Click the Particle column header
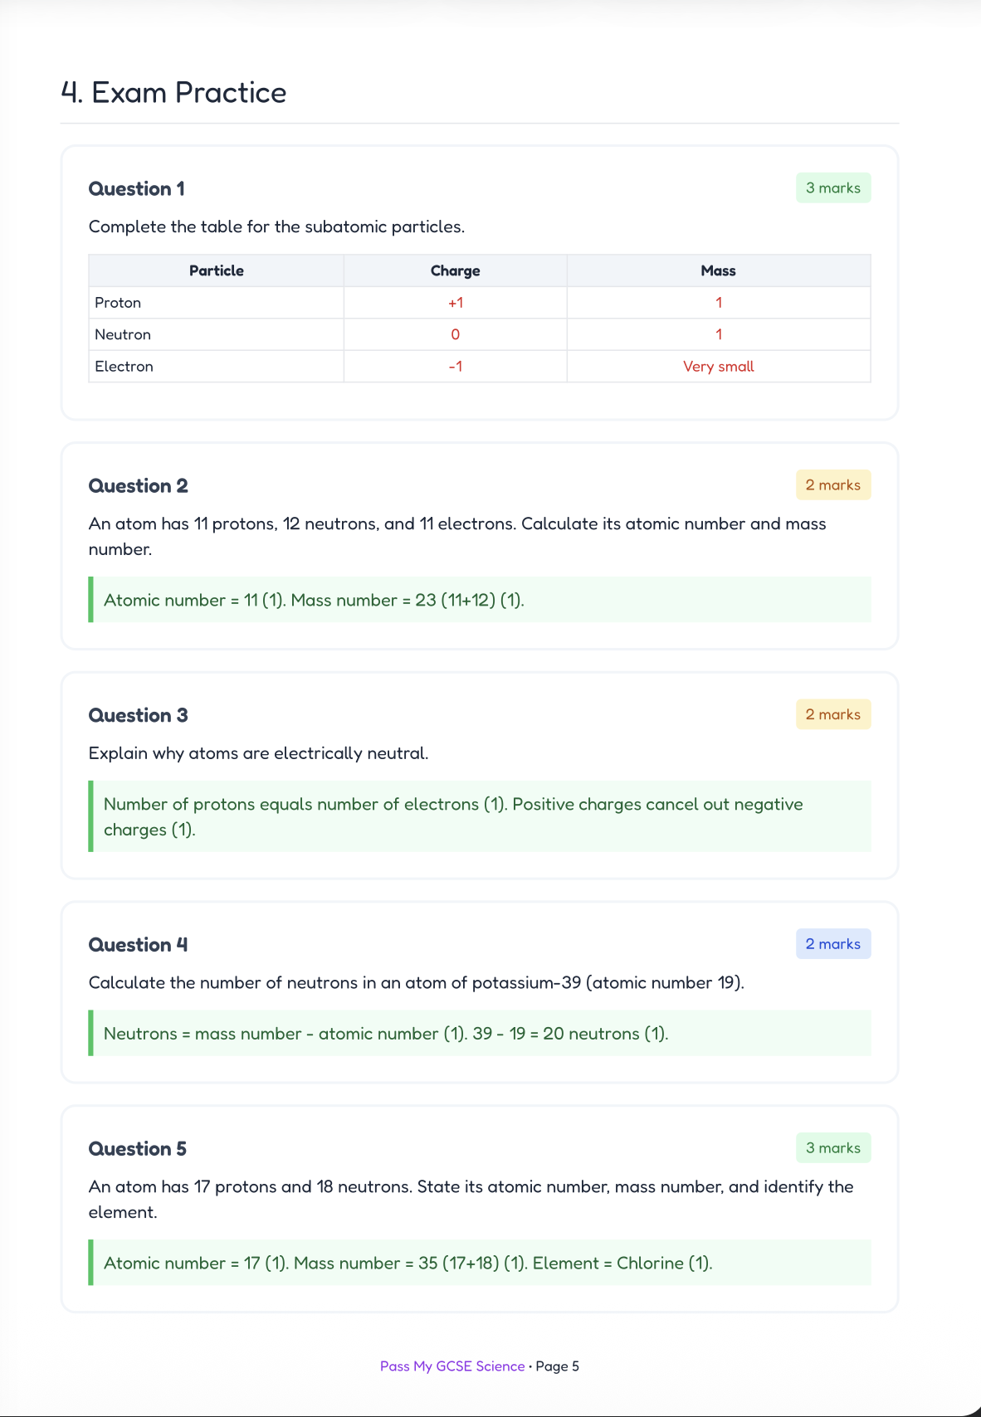 (216, 270)
